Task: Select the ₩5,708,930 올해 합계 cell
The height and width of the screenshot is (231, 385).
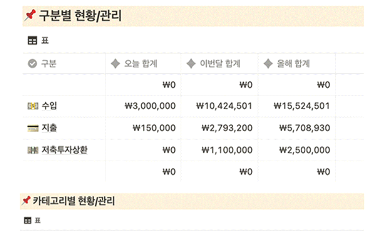Action: (296, 128)
